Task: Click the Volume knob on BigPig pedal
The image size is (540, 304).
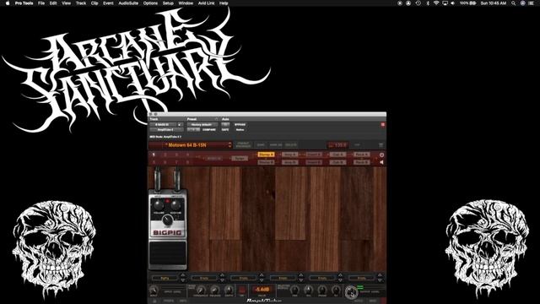Action: 158,205
